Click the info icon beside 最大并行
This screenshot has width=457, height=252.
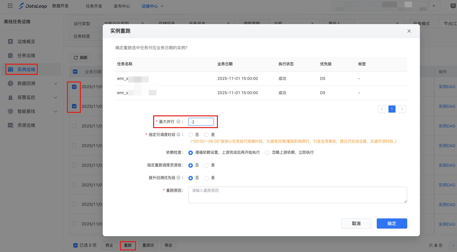178,122
